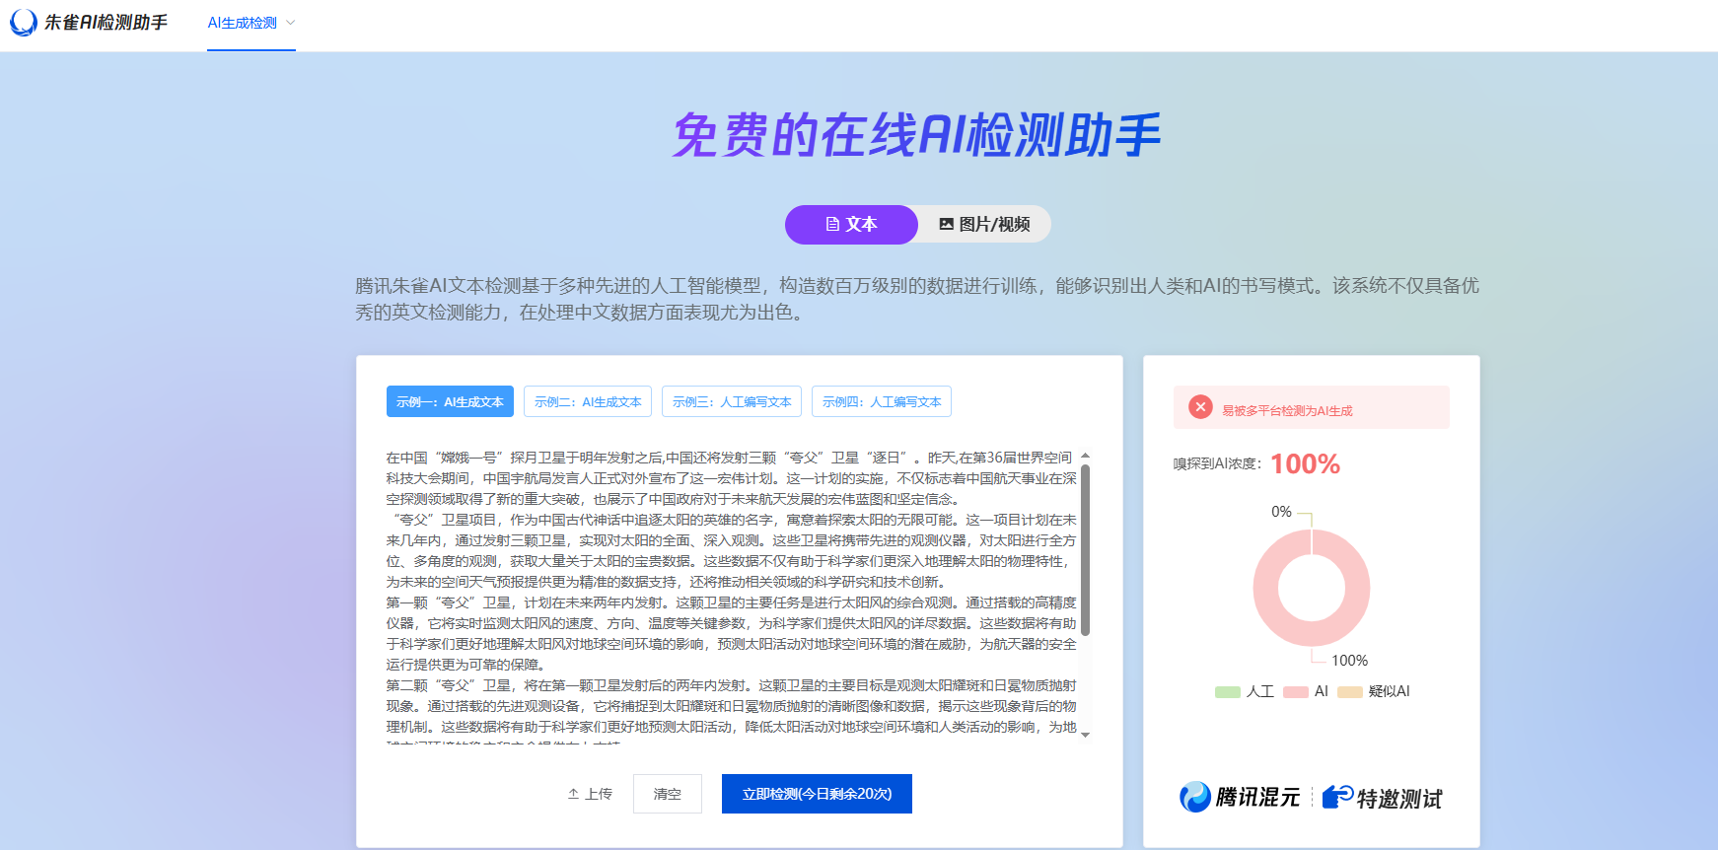The image size is (1718, 850).
Task: Open the AI生成检测 navigation menu
Action: click(243, 23)
